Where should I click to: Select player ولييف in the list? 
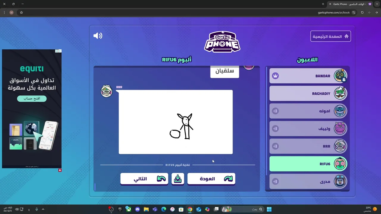tap(308, 128)
